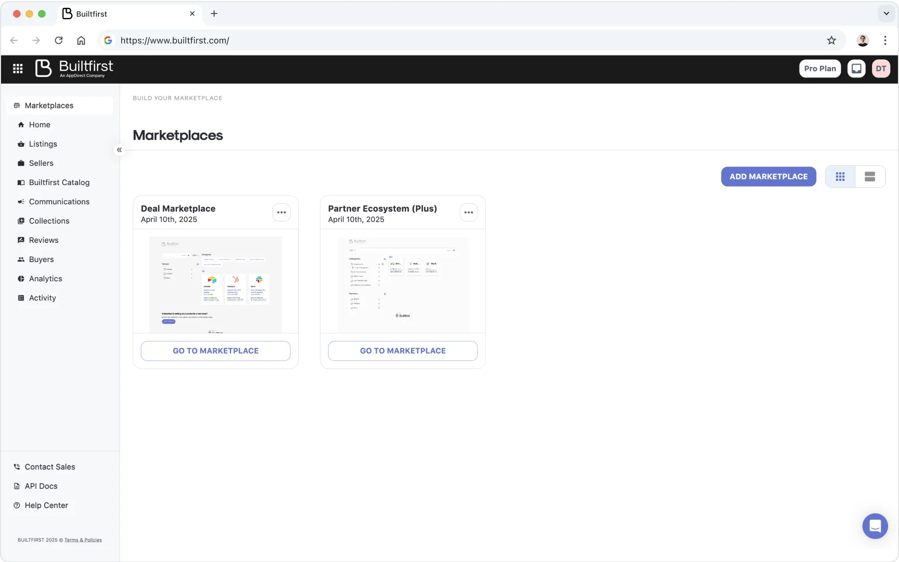Viewport: 899px width, 562px height.
Task: Open Communications in the sidebar
Action: (x=59, y=202)
